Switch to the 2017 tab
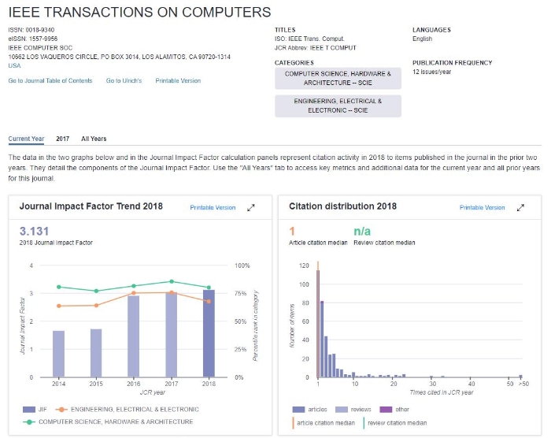Viewport: 551px width, 438px height. pos(62,139)
